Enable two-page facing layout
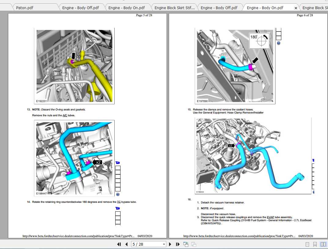This screenshot has height=249, width=328. click(x=323, y=244)
